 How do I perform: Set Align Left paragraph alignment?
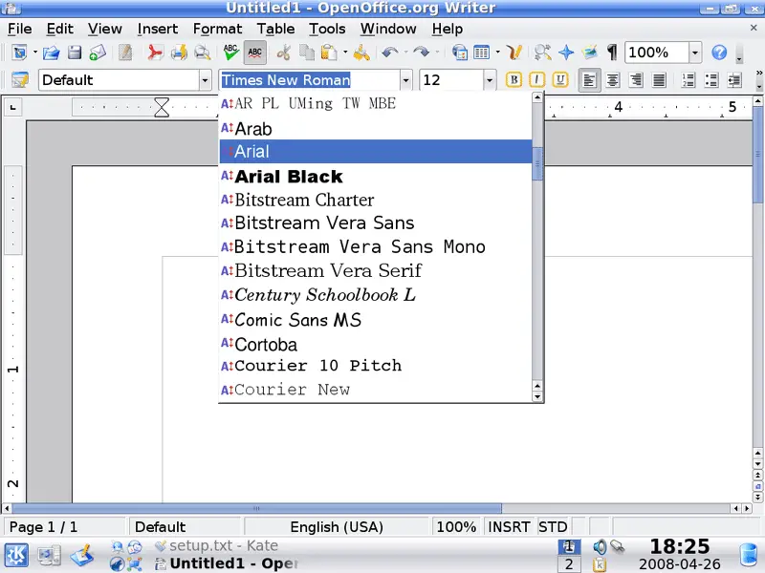point(589,80)
